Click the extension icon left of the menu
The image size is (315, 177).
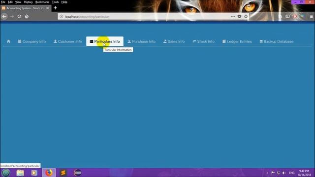[302, 16]
